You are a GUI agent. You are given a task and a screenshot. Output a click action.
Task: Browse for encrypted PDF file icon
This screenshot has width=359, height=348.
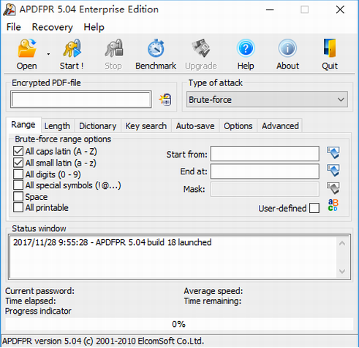pos(165,100)
